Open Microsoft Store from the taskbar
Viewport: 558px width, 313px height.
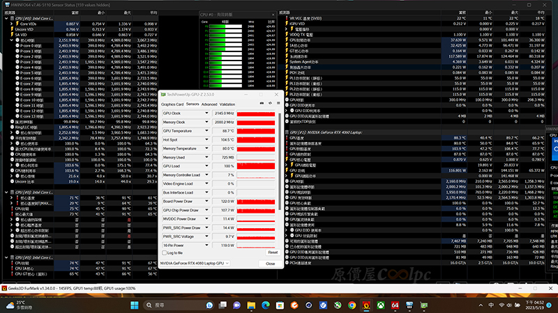pos(280,305)
